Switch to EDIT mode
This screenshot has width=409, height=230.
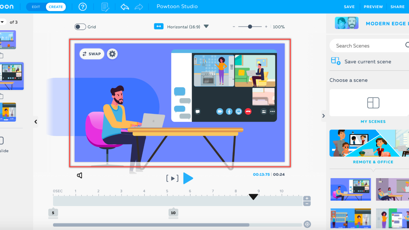tap(36, 7)
